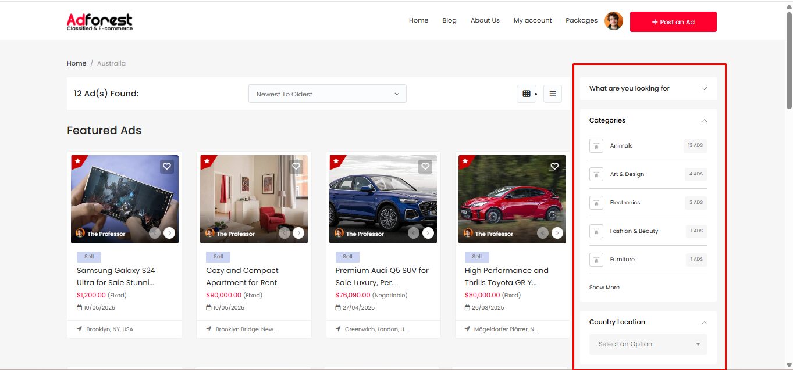Open Country Location Select an Option dropdown
Screen dimensions: 793x370
[648, 344]
